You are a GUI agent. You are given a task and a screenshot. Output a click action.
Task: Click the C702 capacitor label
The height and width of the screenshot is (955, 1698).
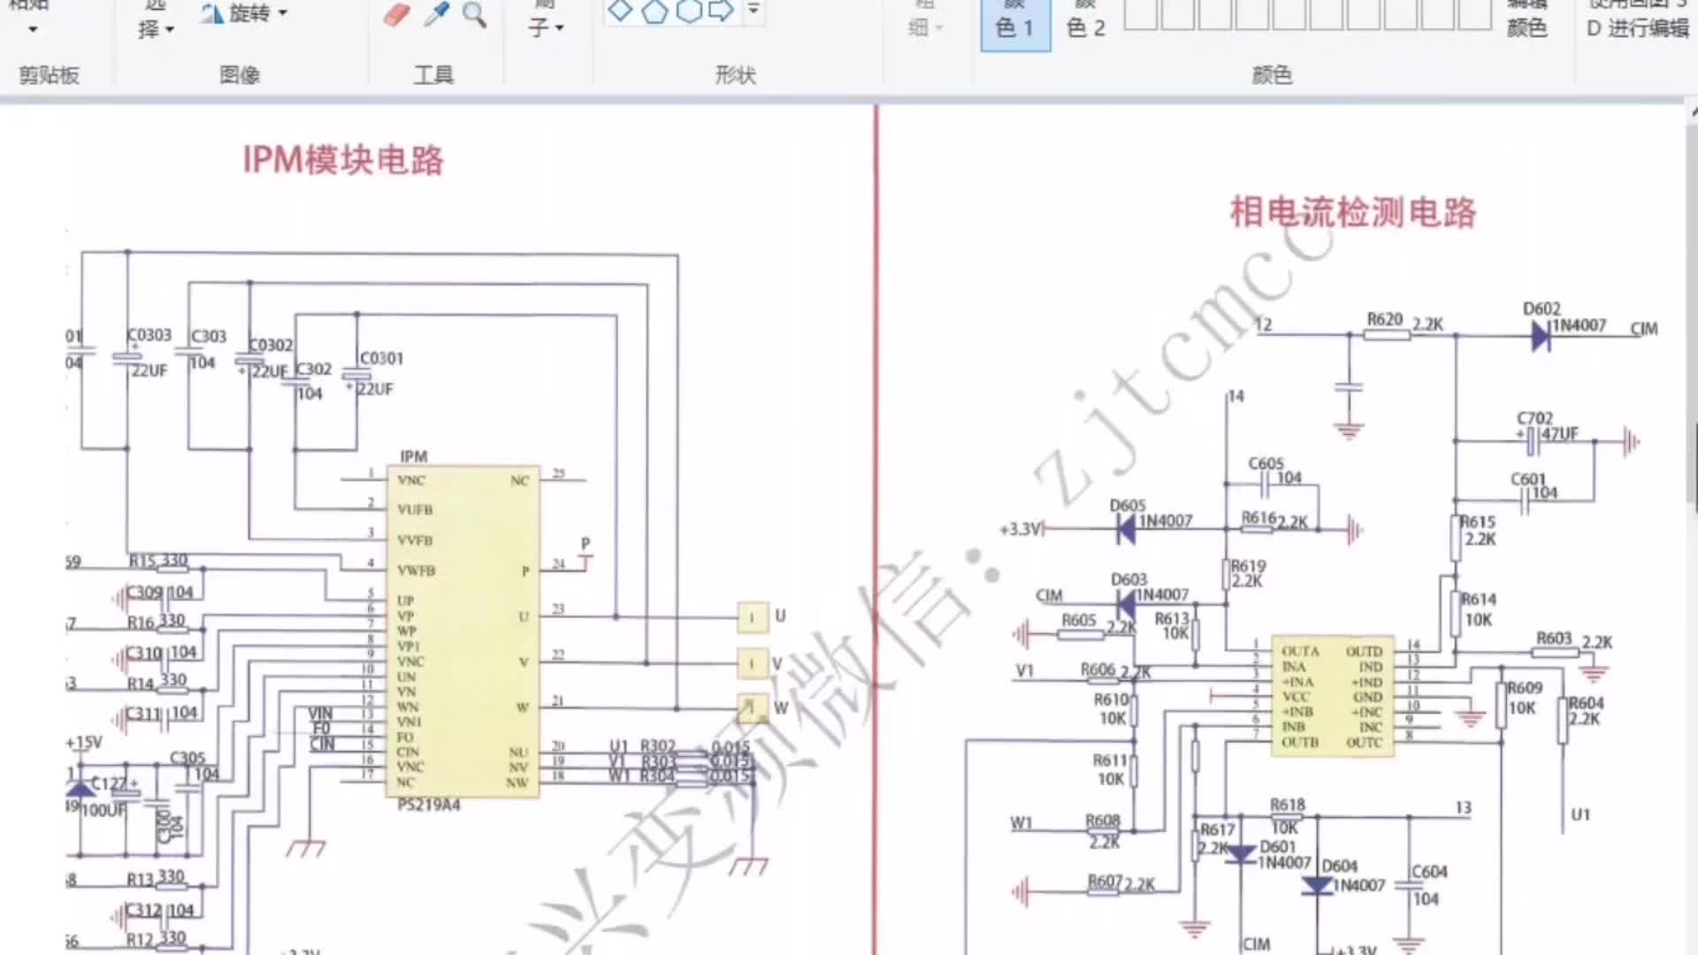1534,418
